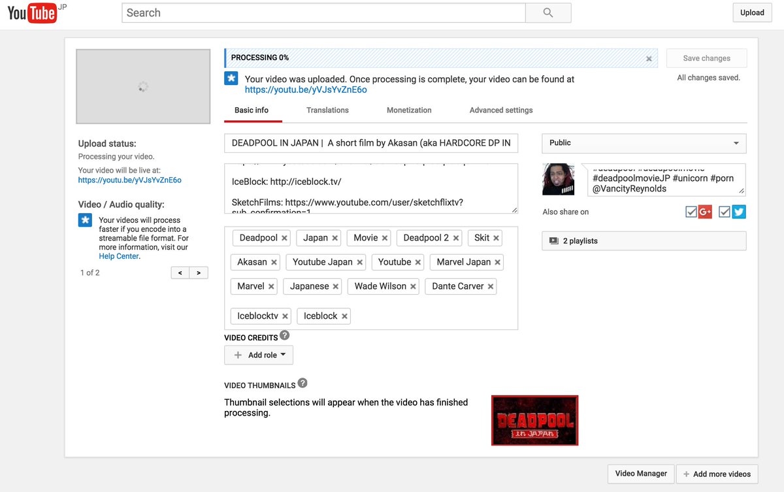Dismiss the processing bar with its X

point(649,58)
